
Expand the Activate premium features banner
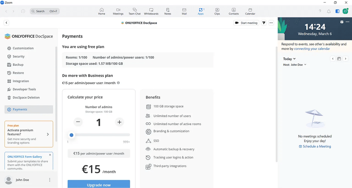[29, 134]
